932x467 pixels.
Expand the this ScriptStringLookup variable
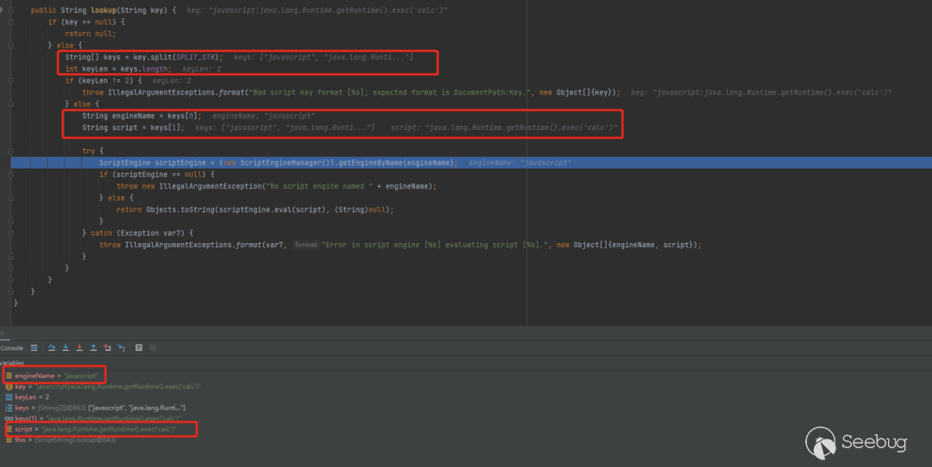[60, 439]
